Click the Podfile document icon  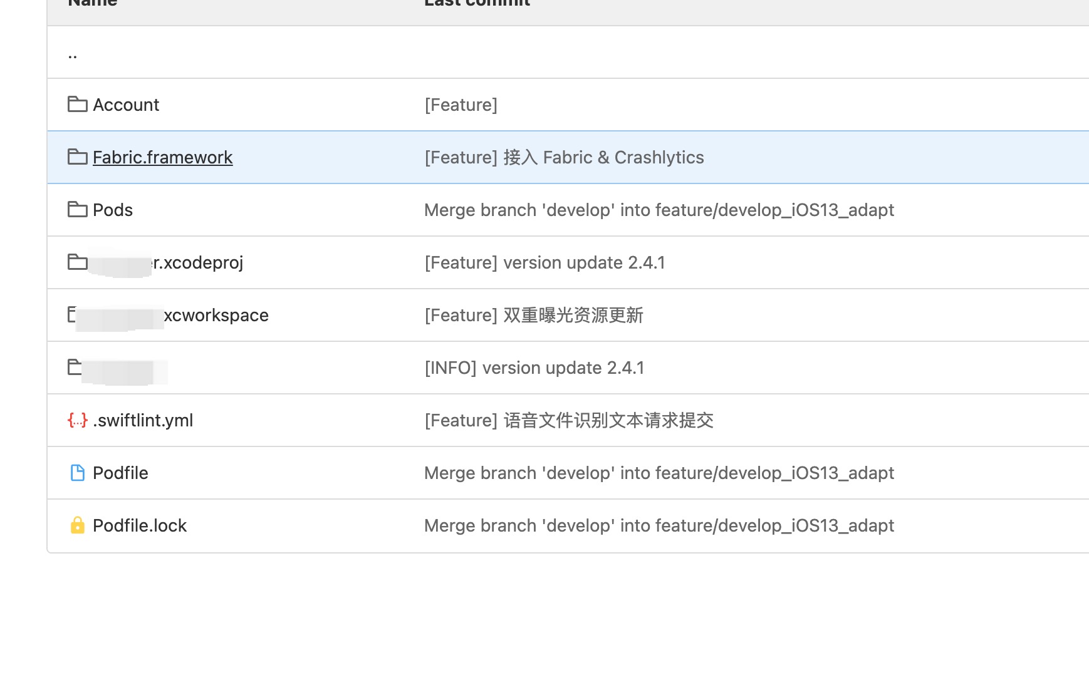pyautogui.click(x=77, y=473)
